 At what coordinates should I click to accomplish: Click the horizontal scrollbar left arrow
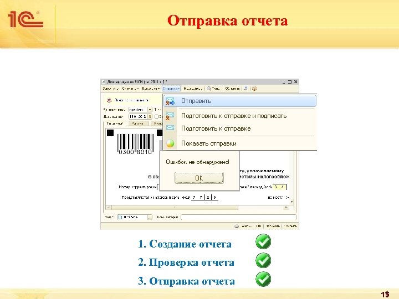click(x=109, y=208)
